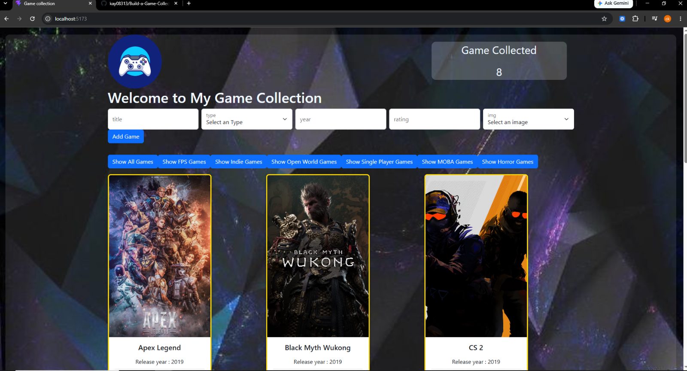Click Release year text under Apex Legend
This screenshot has height=371, width=687.
159,362
